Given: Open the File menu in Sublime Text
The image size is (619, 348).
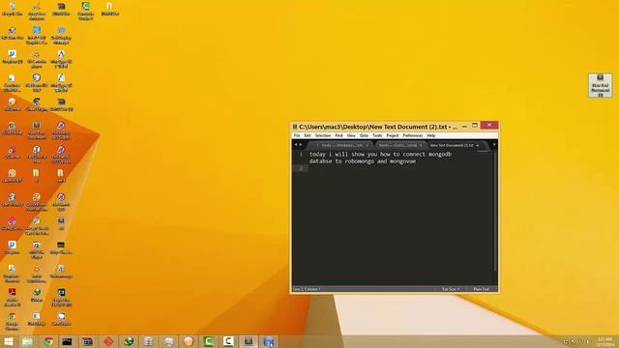Looking at the screenshot, I should 297,135.
